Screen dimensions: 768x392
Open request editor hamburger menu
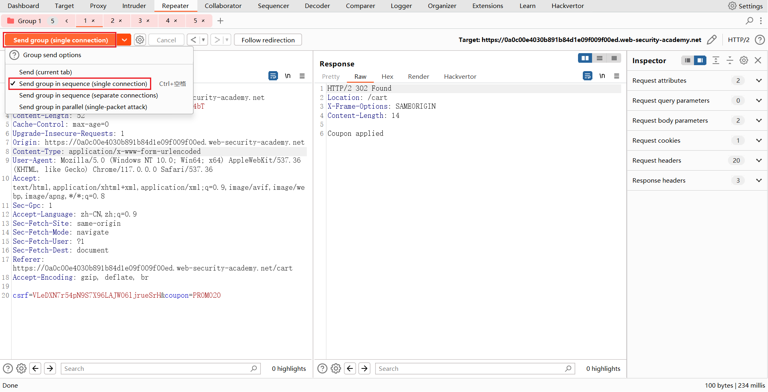[302, 76]
